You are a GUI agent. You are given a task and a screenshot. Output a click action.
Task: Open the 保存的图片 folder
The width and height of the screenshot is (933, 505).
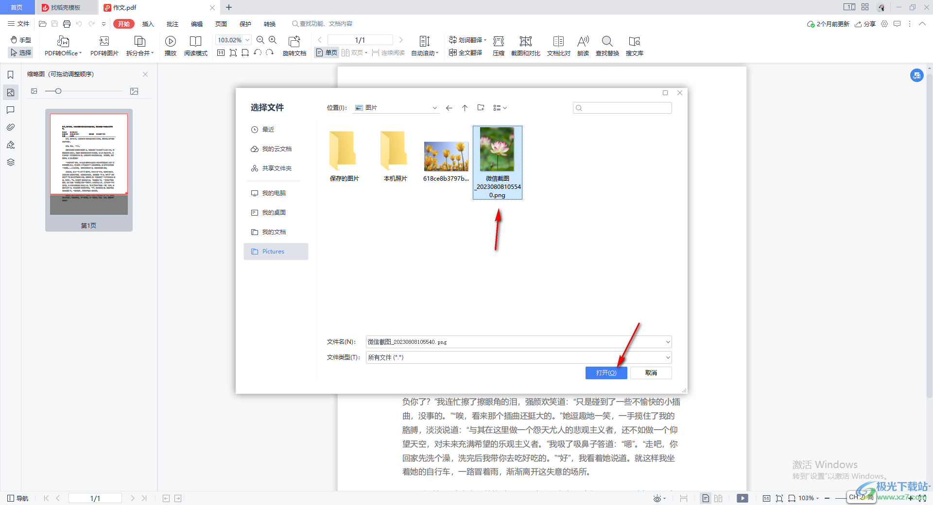344,156
